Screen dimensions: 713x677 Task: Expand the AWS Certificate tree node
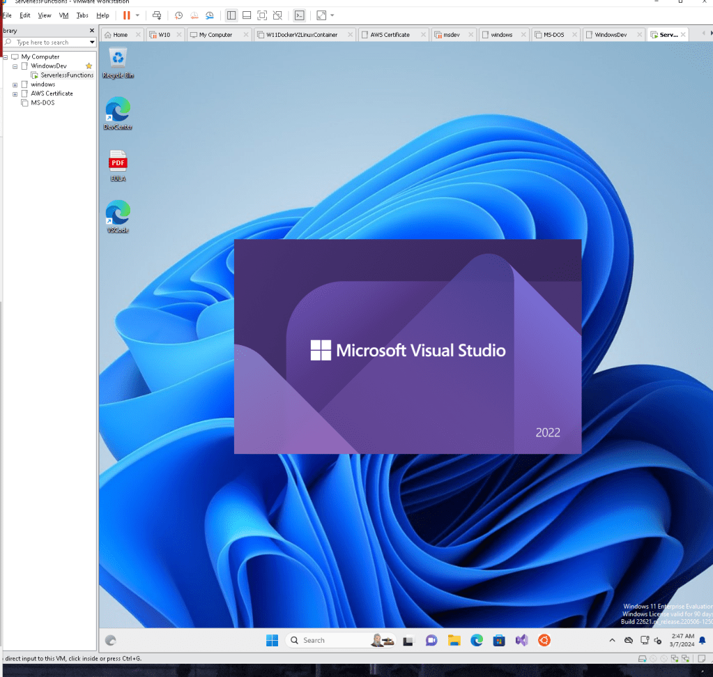point(15,94)
